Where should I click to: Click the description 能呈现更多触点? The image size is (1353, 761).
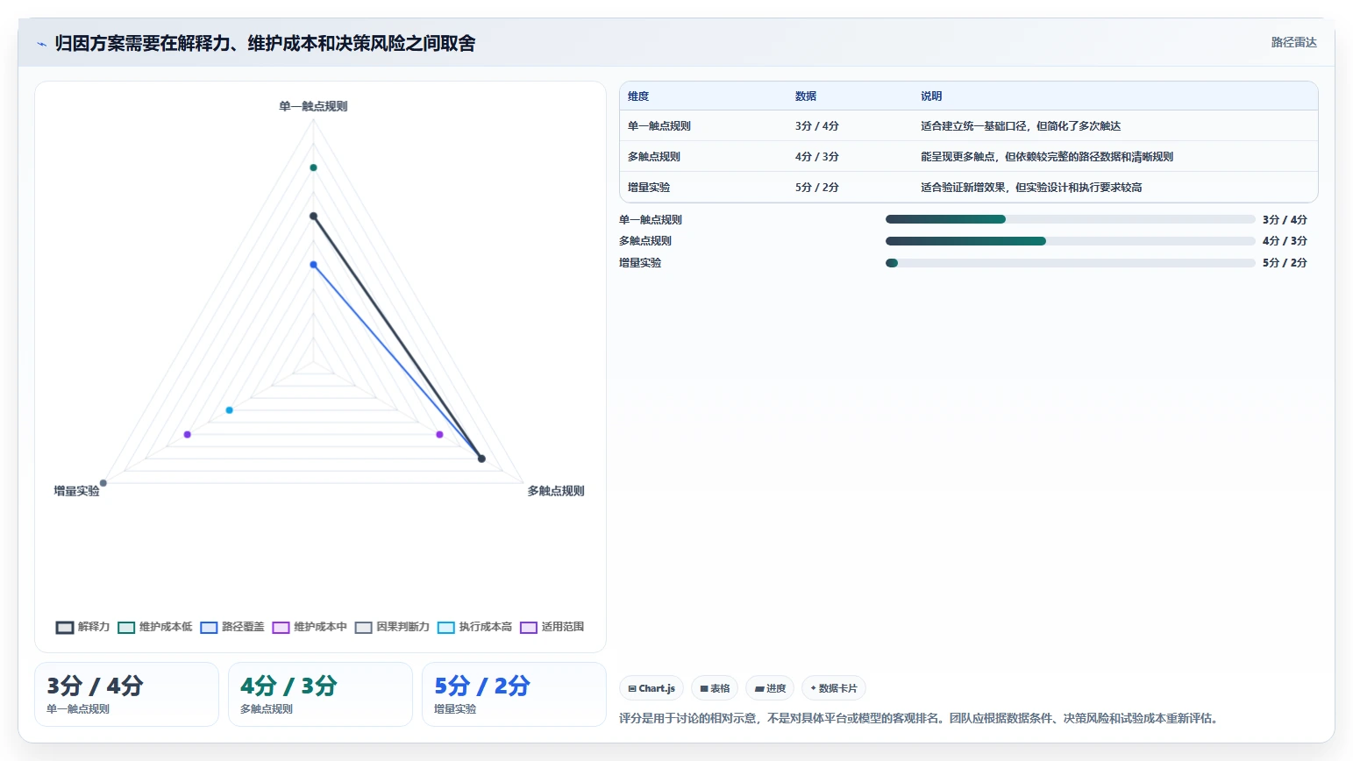click(x=1047, y=157)
